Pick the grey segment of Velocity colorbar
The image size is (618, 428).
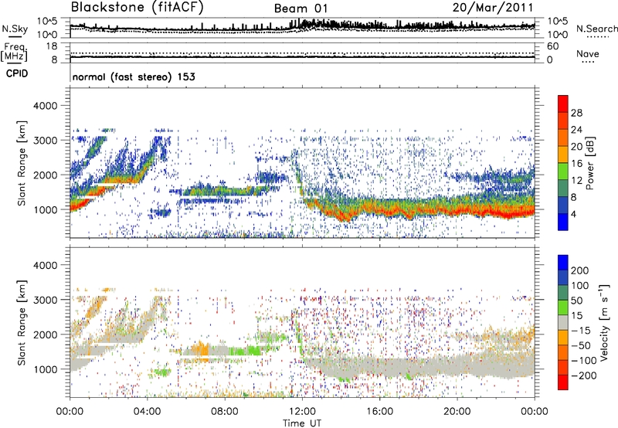563,323
